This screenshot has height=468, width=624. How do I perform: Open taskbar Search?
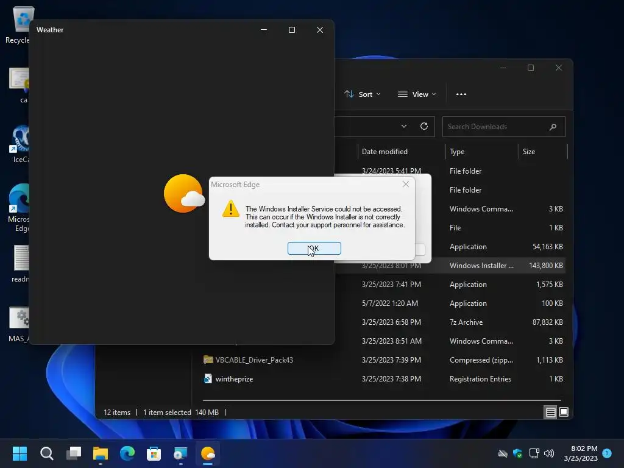click(46, 453)
